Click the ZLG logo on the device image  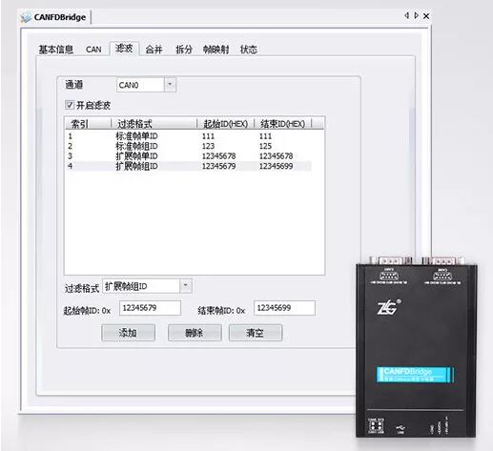[x=388, y=307]
